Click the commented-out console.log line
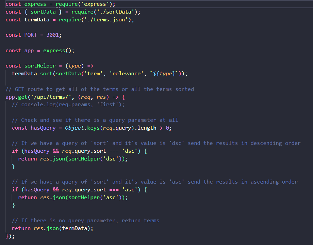Image resolution: width=313 pixels, height=245 pixels. 68,105
